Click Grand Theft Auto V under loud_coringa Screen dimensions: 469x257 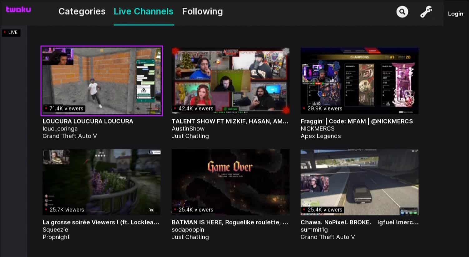coord(70,136)
